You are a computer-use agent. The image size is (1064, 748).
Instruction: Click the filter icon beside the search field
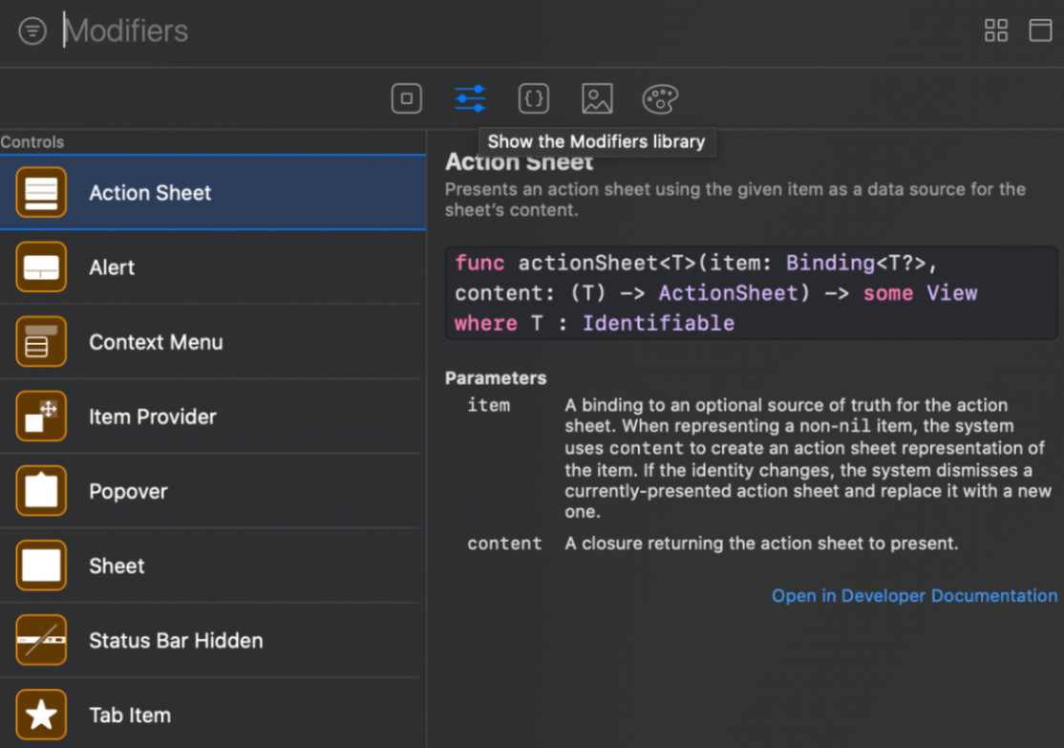[32, 31]
